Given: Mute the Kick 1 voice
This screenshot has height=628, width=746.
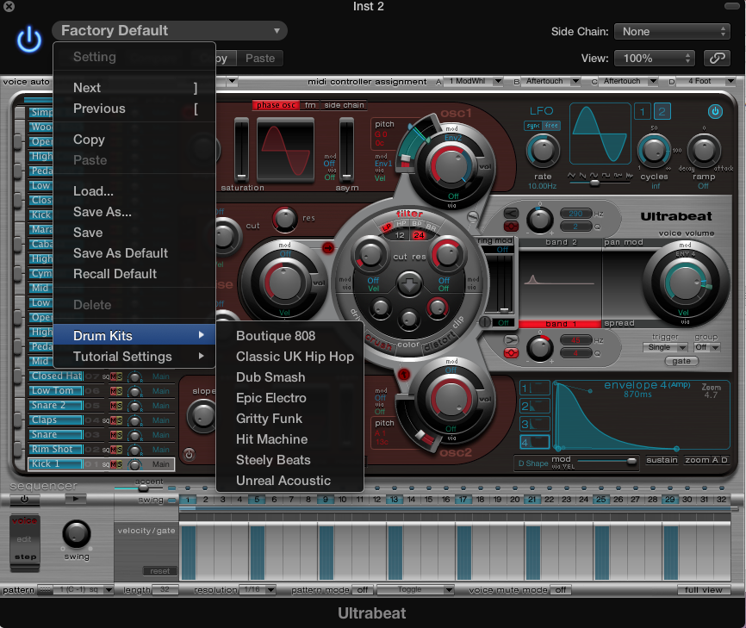Looking at the screenshot, I should coord(113,464).
